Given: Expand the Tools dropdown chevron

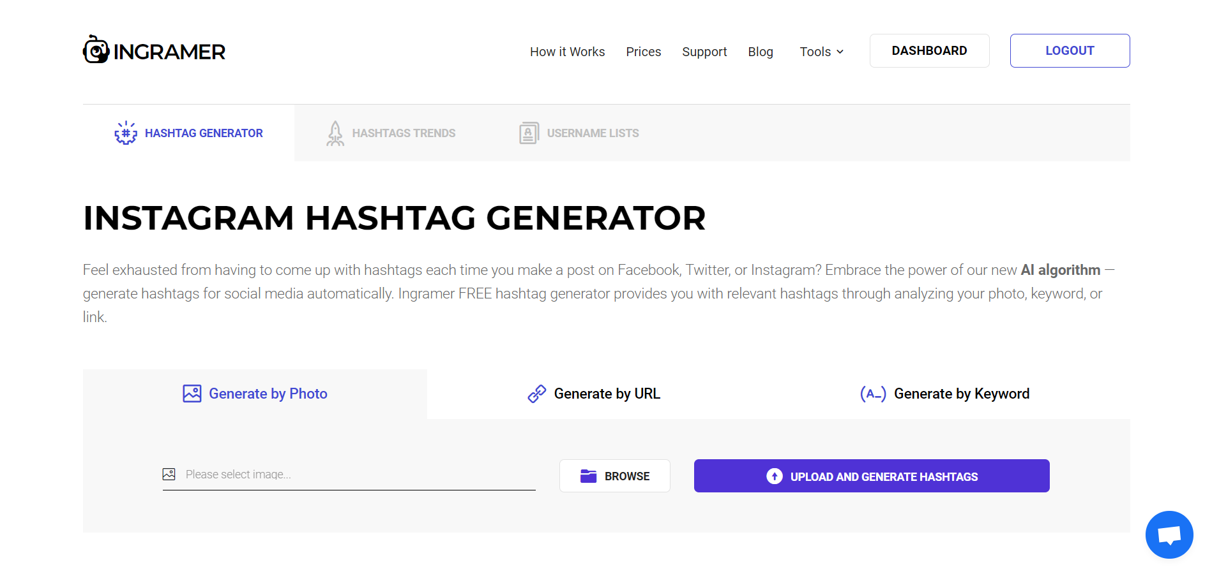Looking at the screenshot, I should tap(840, 52).
